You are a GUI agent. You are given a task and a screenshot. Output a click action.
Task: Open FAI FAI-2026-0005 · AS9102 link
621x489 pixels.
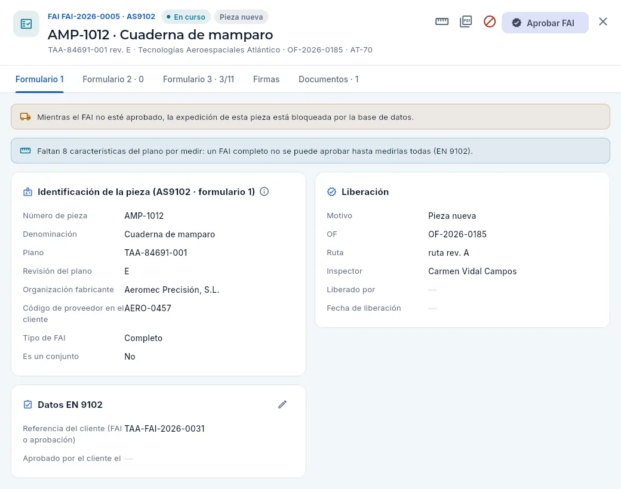(x=102, y=17)
